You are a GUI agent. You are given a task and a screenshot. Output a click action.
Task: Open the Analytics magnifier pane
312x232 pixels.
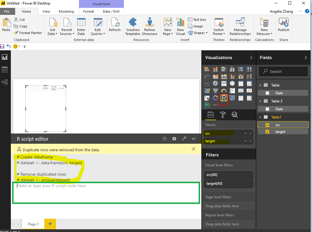tap(235, 115)
